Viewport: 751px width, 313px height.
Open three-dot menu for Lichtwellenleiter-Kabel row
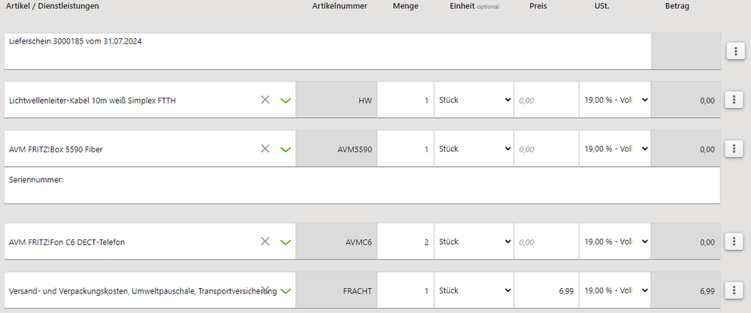(734, 100)
